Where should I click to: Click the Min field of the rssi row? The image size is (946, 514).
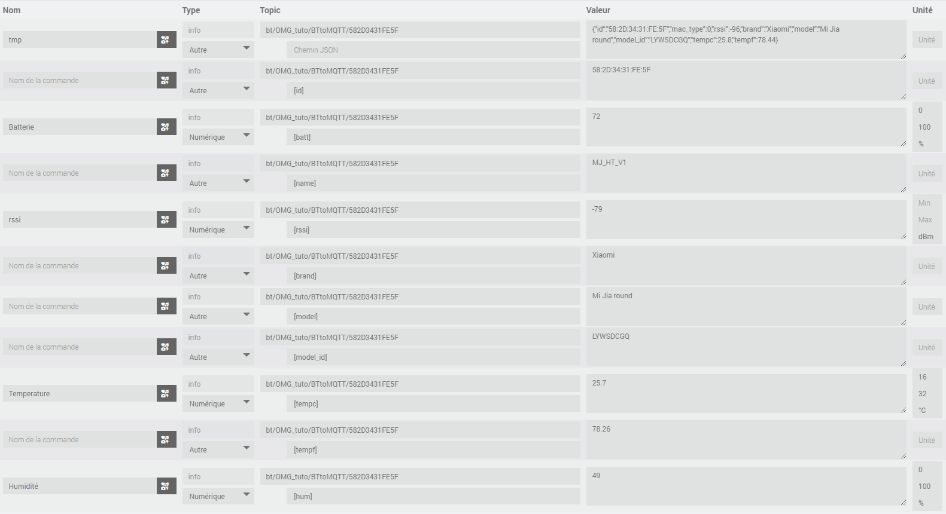pos(927,203)
